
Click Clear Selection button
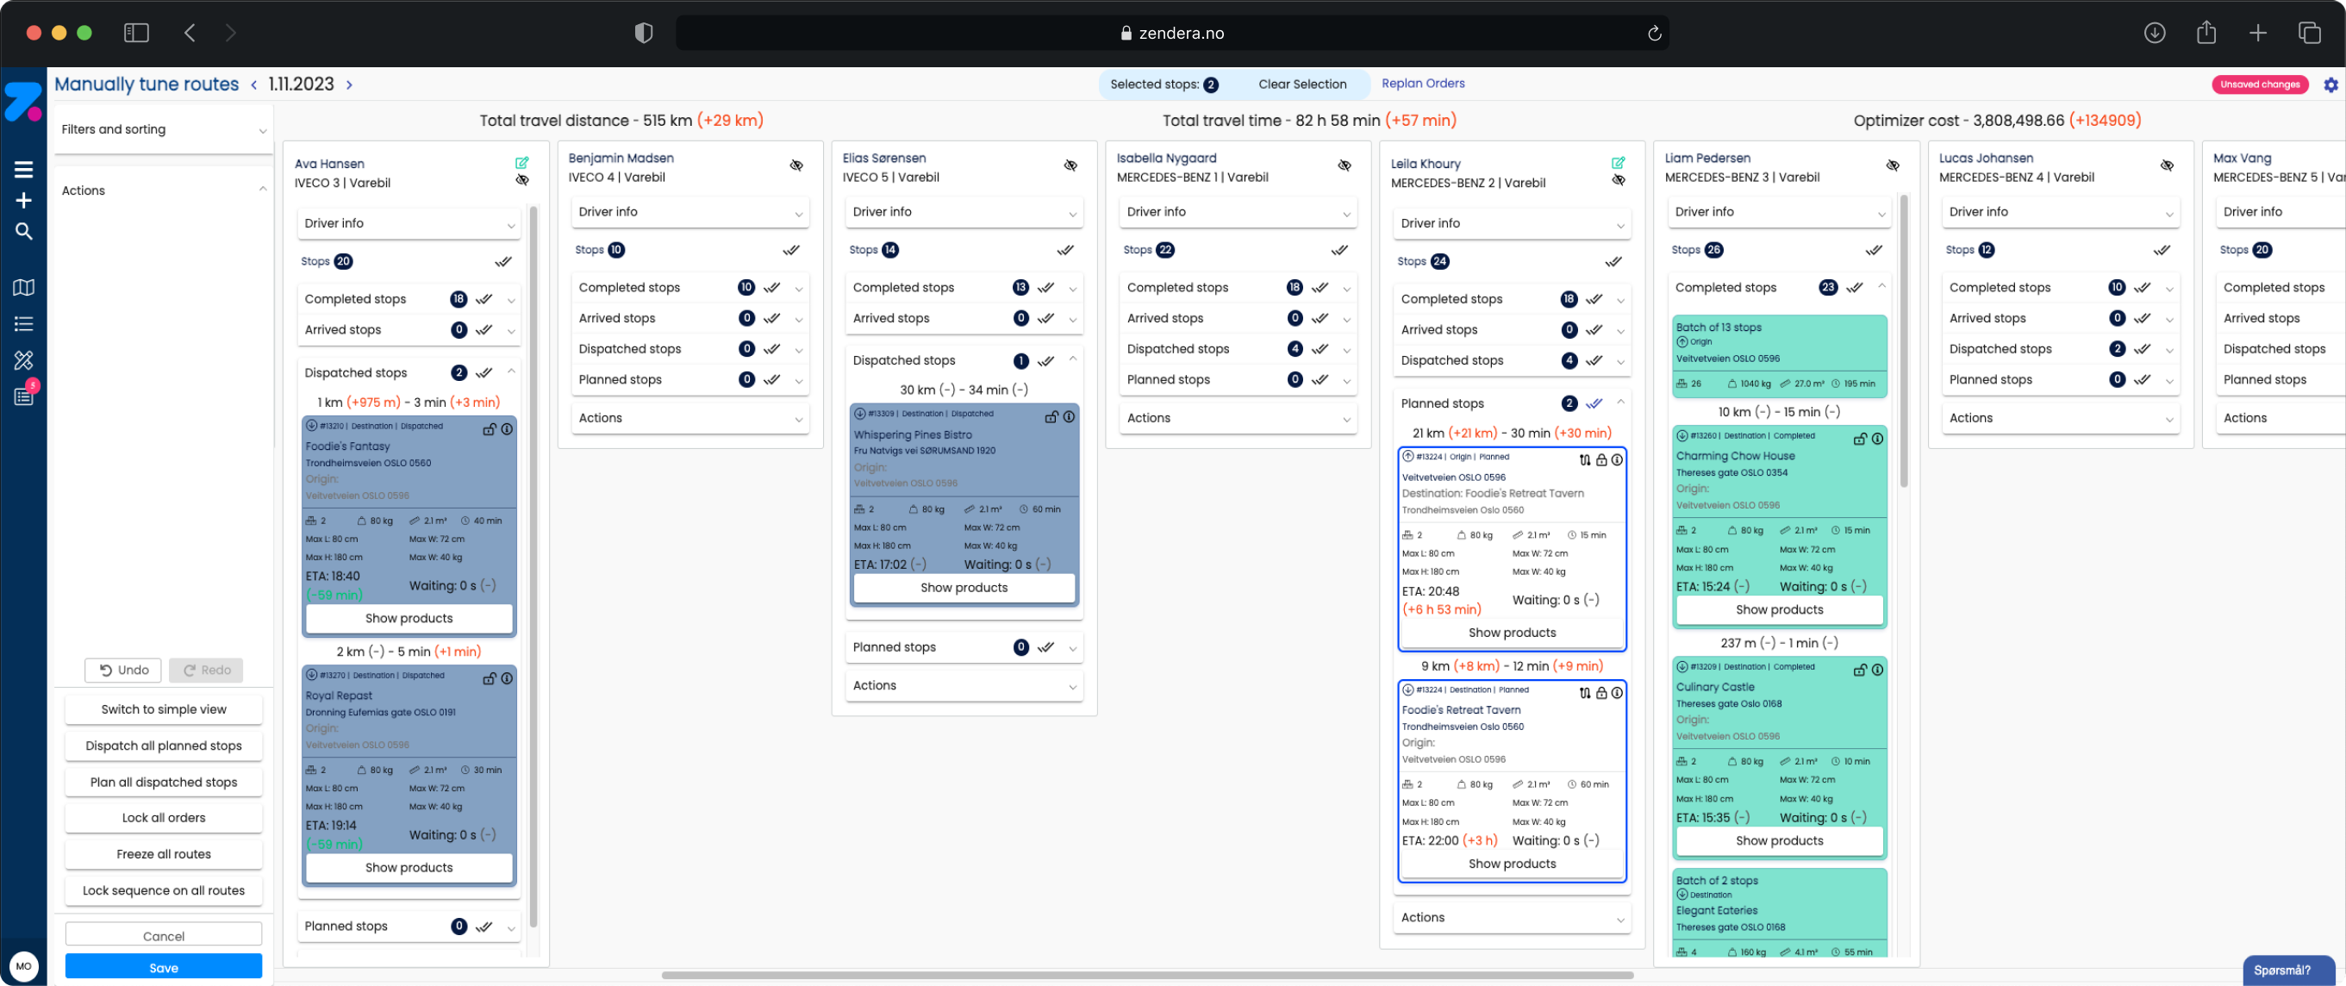(1301, 84)
